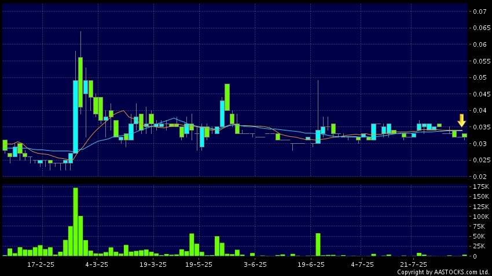Screen dimensions: 492x276
Task: Click the 100K volume axis label
Action: [x=481, y=217]
